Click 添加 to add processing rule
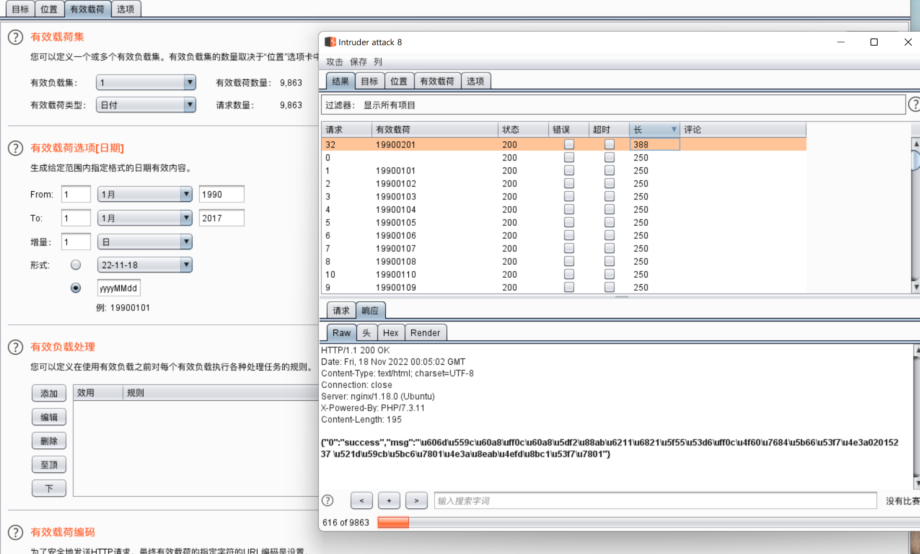The image size is (920, 554). 49,393
